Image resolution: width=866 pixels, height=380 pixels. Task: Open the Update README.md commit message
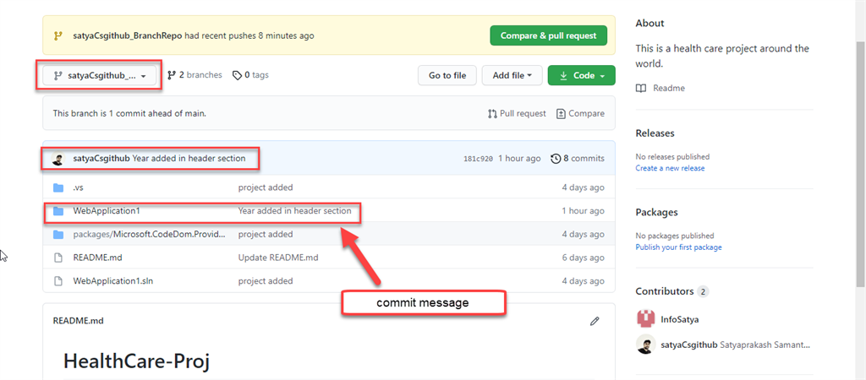click(x=278, y=258)
